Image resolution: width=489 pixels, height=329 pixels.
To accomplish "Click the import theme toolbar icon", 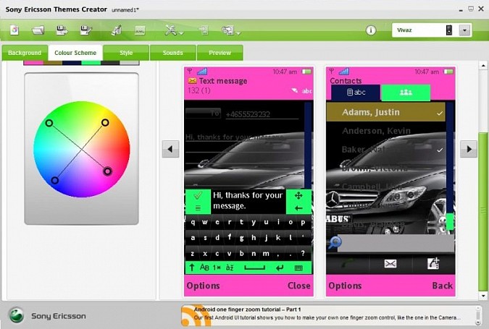I will 204,30.
